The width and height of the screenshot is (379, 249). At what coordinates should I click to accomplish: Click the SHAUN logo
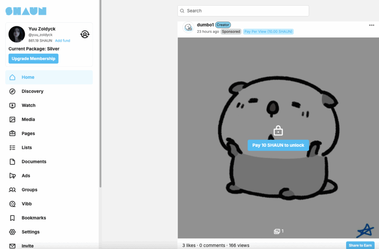point(26,11)
